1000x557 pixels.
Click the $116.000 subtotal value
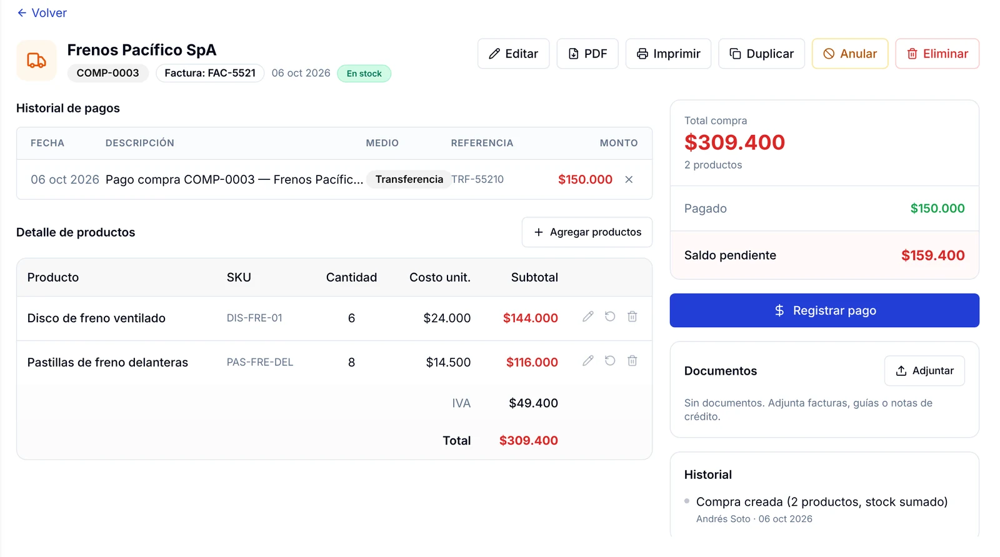click(532, 363)
